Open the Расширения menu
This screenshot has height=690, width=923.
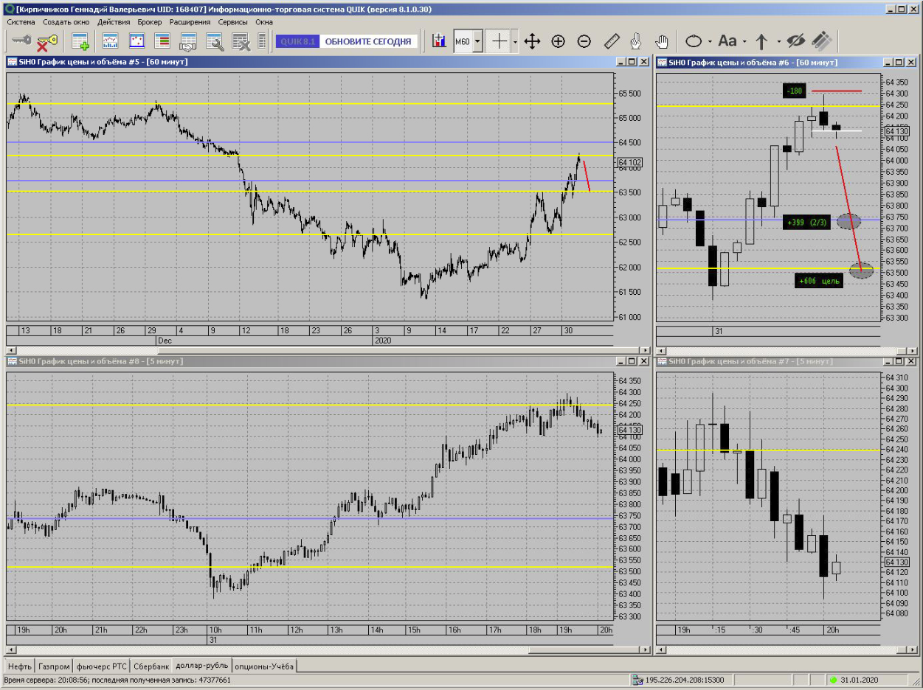tap(190, 21)
